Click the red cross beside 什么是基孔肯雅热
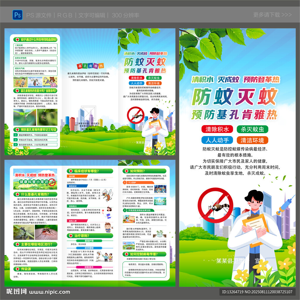Viewport: 300px width, 300px height. (x=17, y=195)
